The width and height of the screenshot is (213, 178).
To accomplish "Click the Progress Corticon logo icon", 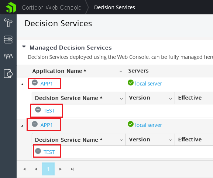I will pyautogui.click(x=11, y=7).
